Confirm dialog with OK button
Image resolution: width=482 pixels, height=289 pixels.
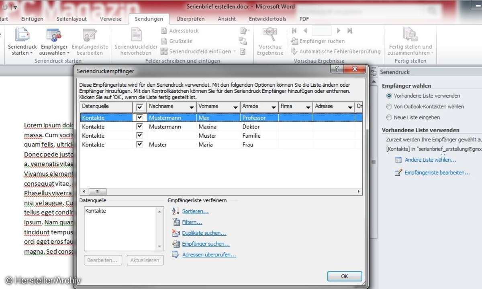pos(345,276)
